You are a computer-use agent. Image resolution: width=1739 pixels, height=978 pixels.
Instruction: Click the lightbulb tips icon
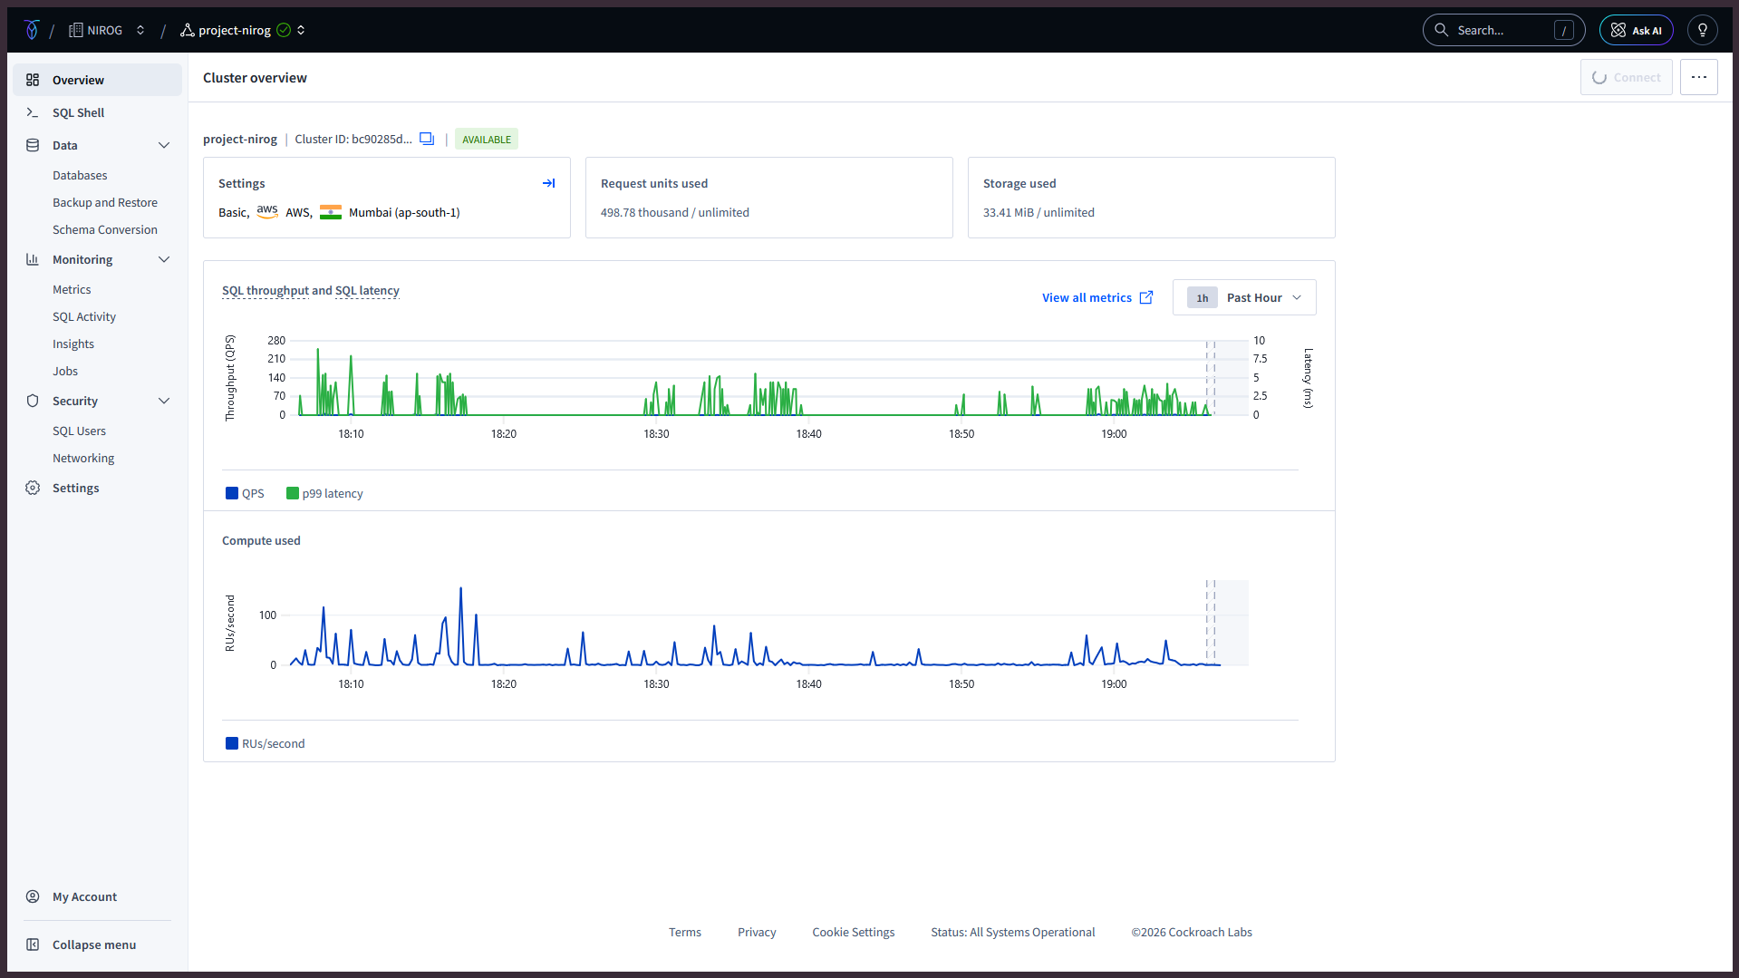(1703, 30)
